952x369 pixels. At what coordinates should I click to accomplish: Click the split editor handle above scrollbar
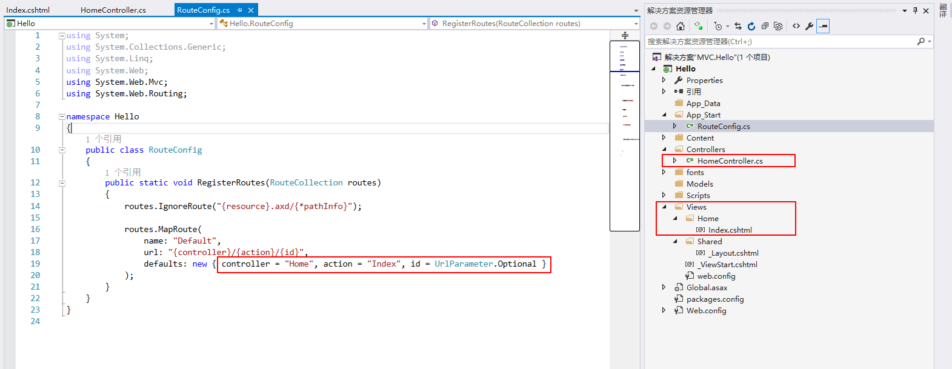coord(625,36)
